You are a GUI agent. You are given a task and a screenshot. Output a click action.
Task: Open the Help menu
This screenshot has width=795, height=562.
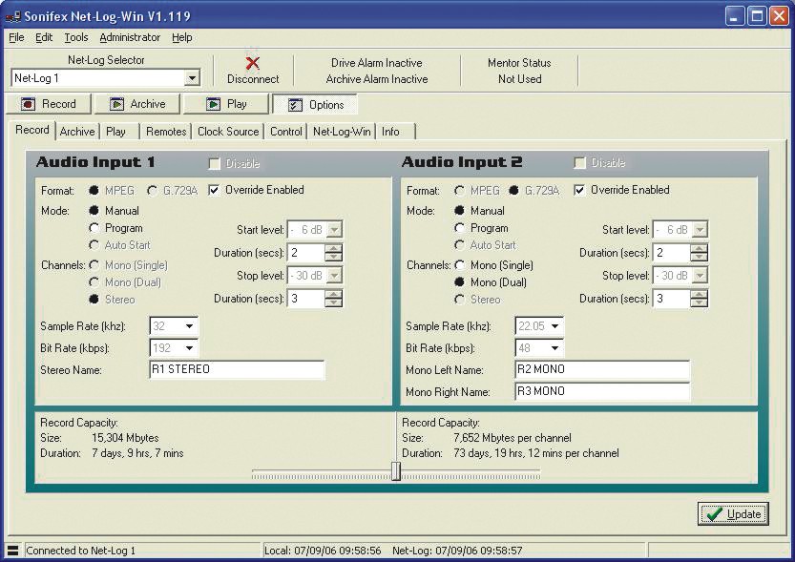tap(182, 37)
